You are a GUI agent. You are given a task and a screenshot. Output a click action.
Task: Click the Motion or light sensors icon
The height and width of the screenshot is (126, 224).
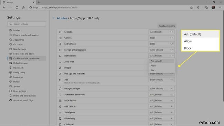[x=60, y=50]
